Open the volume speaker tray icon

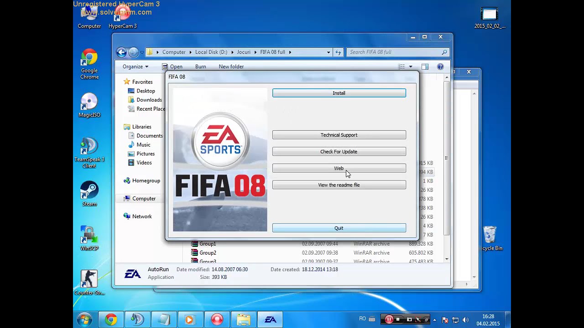click(465, 320)
